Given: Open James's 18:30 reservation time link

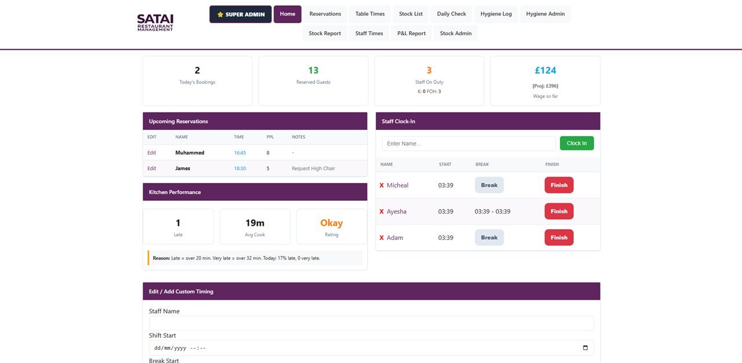Looking at the screenshot, I should (240, 168).
